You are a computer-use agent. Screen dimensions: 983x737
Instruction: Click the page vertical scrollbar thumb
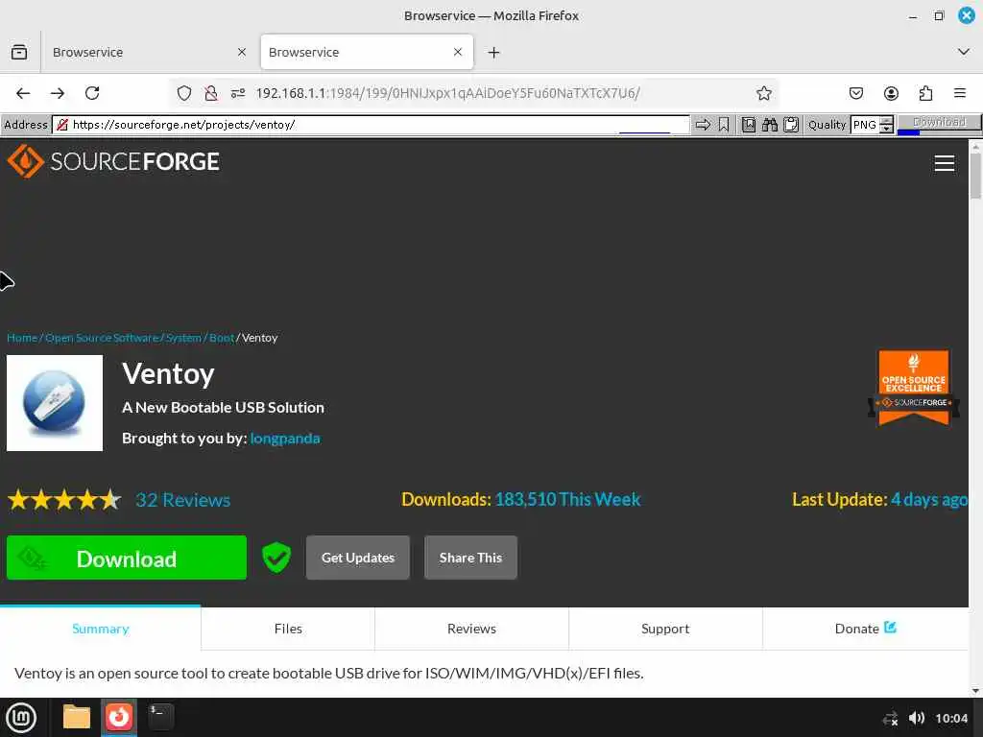tap(975, 177)
